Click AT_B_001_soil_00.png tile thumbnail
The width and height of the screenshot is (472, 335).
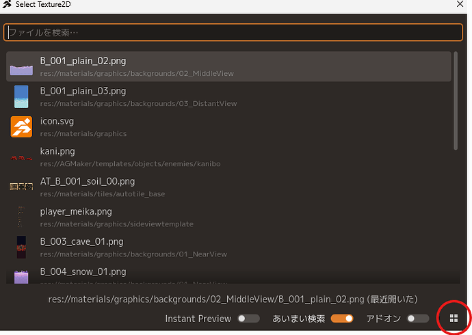pyautogui.click(x=21, y=187)
